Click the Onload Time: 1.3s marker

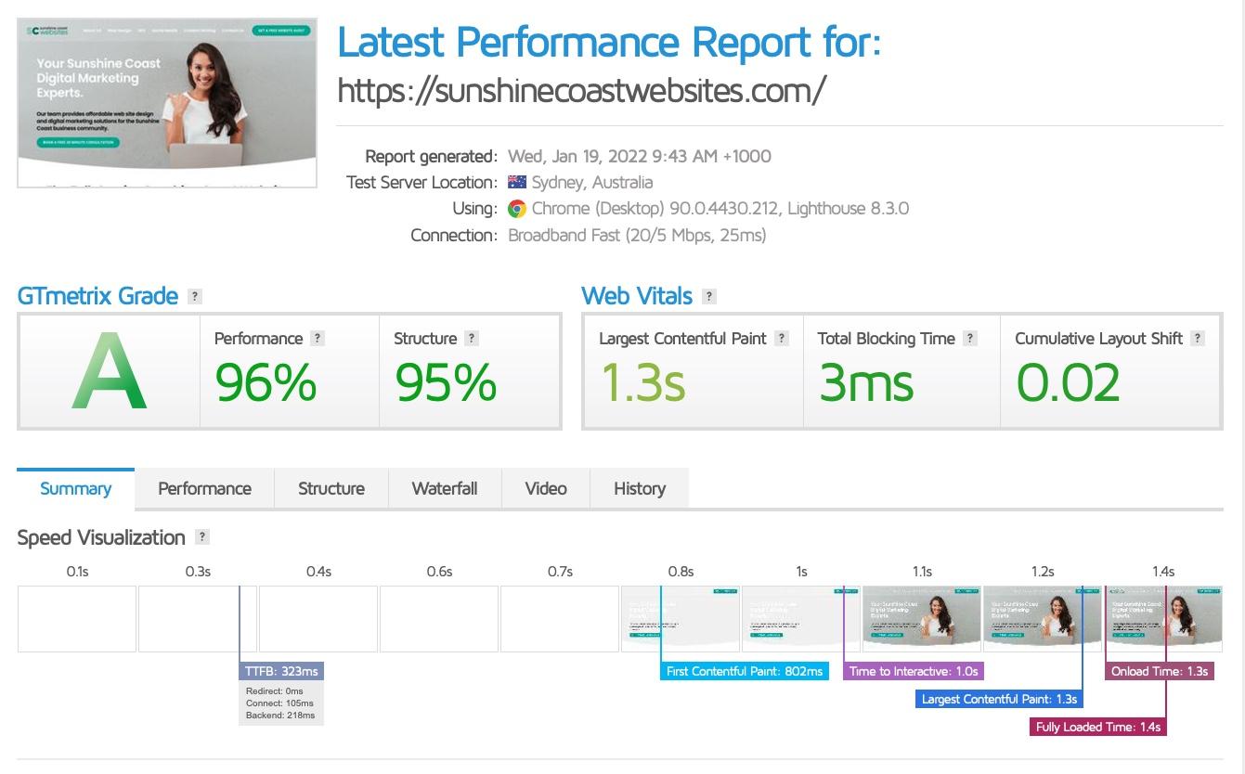(x=1160, y=671)
